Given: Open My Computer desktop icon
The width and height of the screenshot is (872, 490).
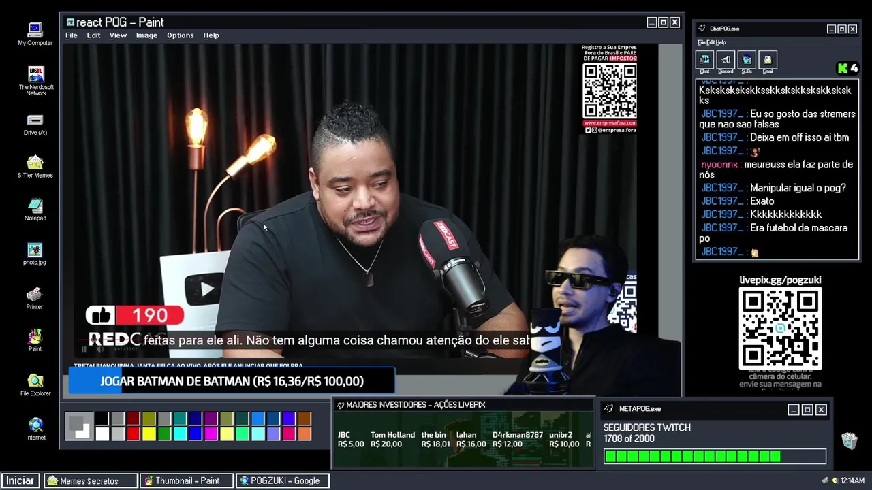Looking at the screenshot, I should pyautogui.click(x=35, y=34).
